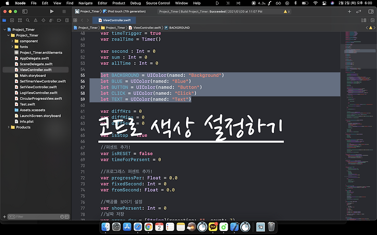
Task: Open the Issue navigator warning-triangle icon
Action: [x=36, y=21]
